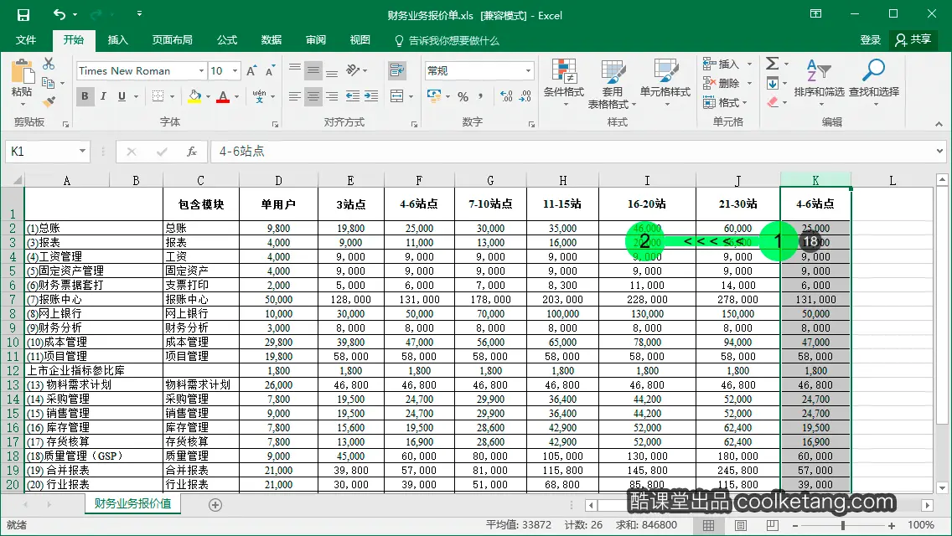Click the AutoSum sigma icon
Screen dimensions: 952x536
(773, 63)
